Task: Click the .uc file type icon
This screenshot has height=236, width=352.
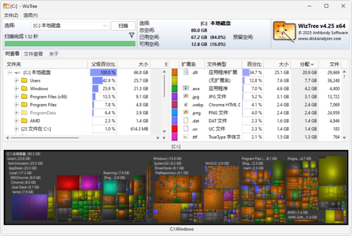Action: [x=186, y=129]
